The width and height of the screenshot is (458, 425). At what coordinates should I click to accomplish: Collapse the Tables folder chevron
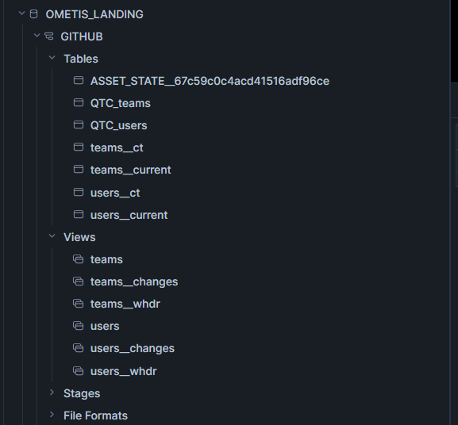coord(52,58)
